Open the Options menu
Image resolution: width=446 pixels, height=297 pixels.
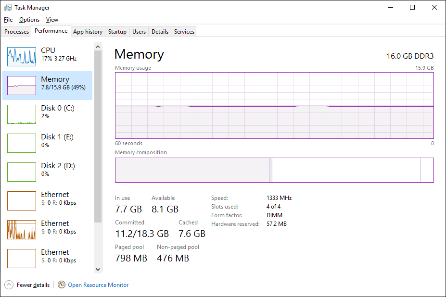click(29, 20)
